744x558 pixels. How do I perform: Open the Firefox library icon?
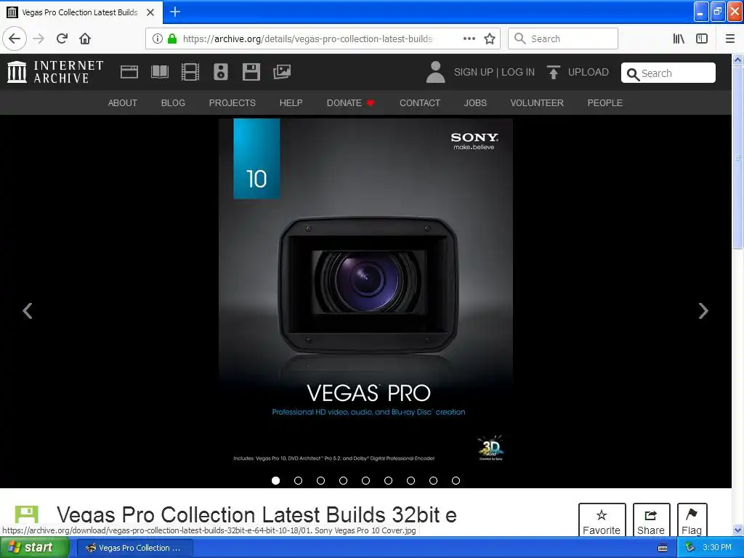[x=679, y=39]
